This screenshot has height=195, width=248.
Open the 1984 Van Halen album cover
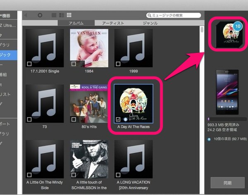(89, 48)
